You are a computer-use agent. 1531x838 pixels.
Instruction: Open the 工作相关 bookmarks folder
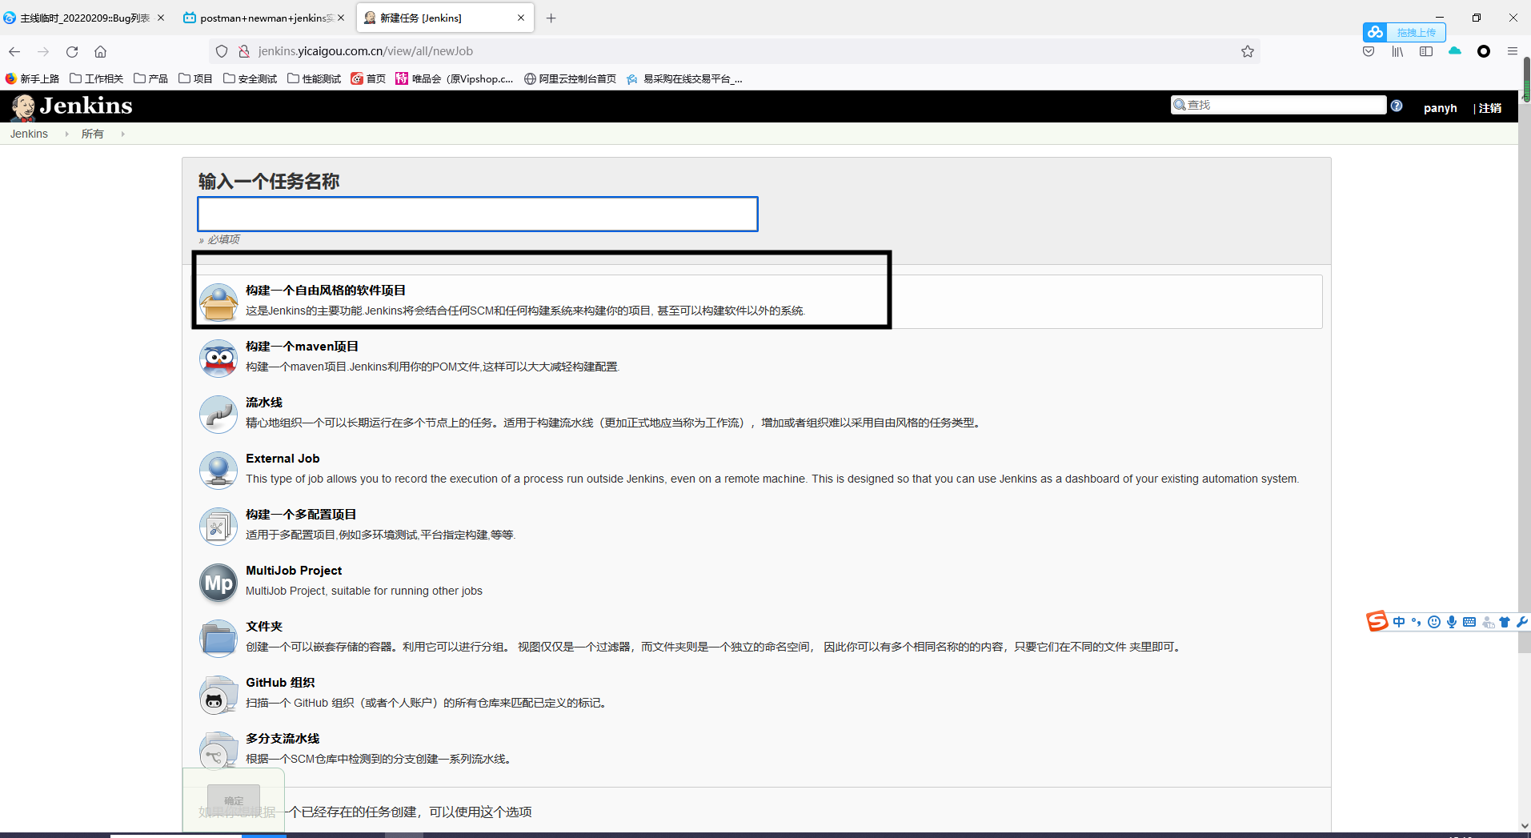(x=96, y=78)
